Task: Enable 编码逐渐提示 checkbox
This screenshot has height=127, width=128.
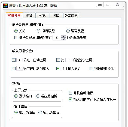Action: [91, 68]
